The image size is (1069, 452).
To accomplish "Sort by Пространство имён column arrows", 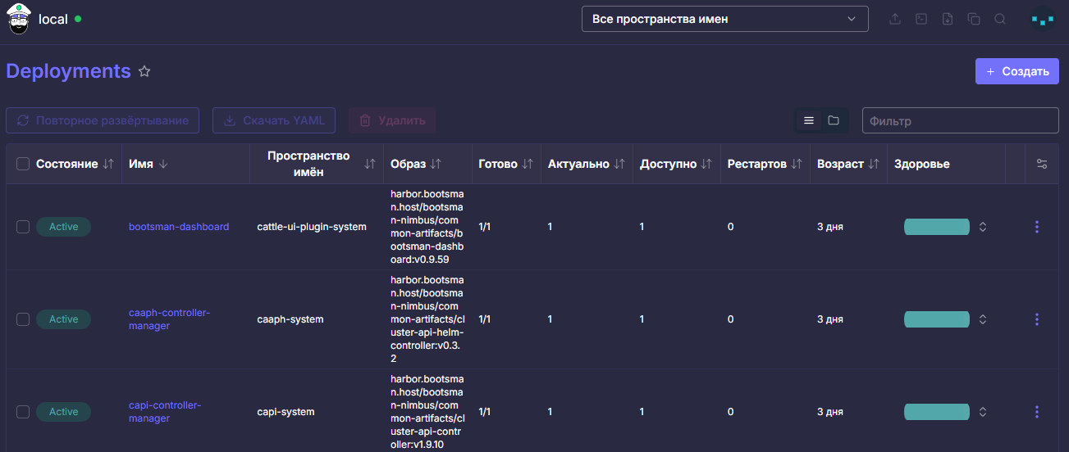I will (x=370, y=164).
